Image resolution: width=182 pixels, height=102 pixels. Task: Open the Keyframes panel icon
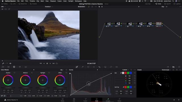coord(168,67)
